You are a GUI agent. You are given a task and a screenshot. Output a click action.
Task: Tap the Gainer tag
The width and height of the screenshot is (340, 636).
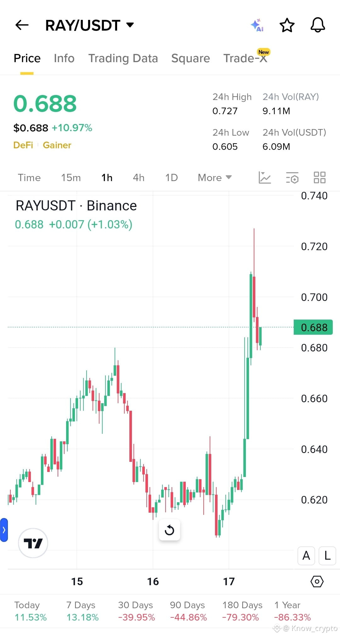57,145
